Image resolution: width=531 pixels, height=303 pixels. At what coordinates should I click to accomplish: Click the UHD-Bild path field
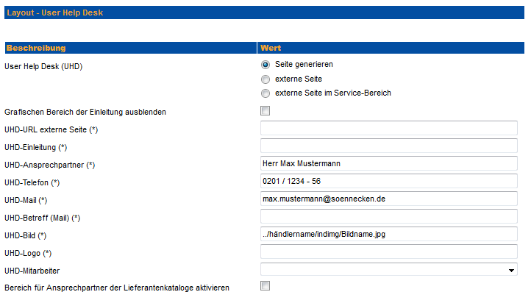tap(389, 234)
